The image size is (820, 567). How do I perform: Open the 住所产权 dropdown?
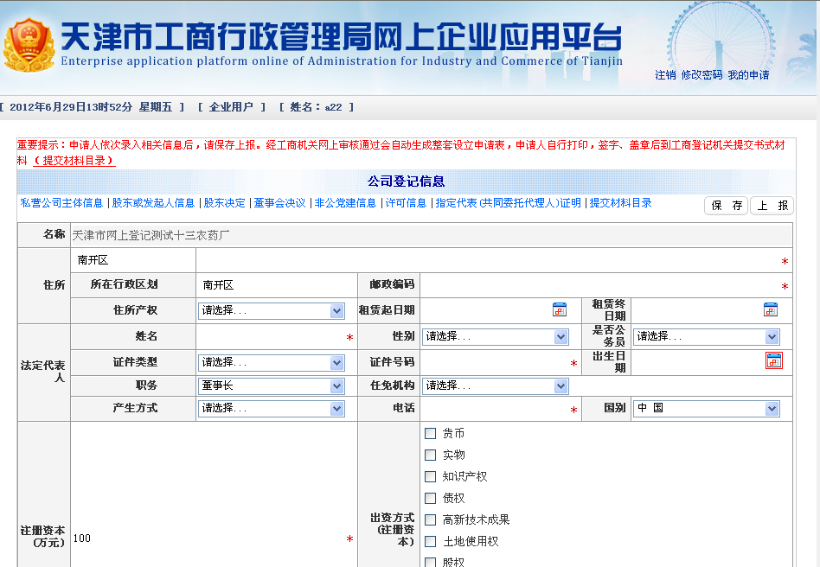[x=271, y=309]
